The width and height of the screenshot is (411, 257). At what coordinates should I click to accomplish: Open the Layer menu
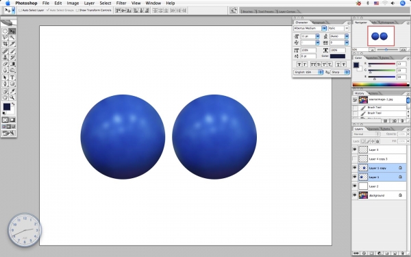(89, 3)
